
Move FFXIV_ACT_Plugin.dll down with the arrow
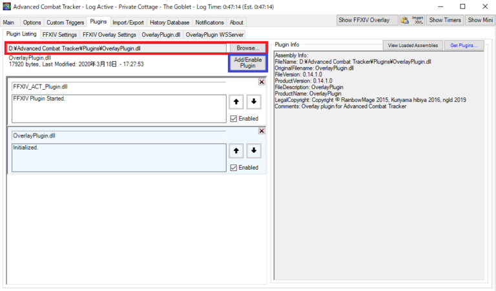pos(253,101)
